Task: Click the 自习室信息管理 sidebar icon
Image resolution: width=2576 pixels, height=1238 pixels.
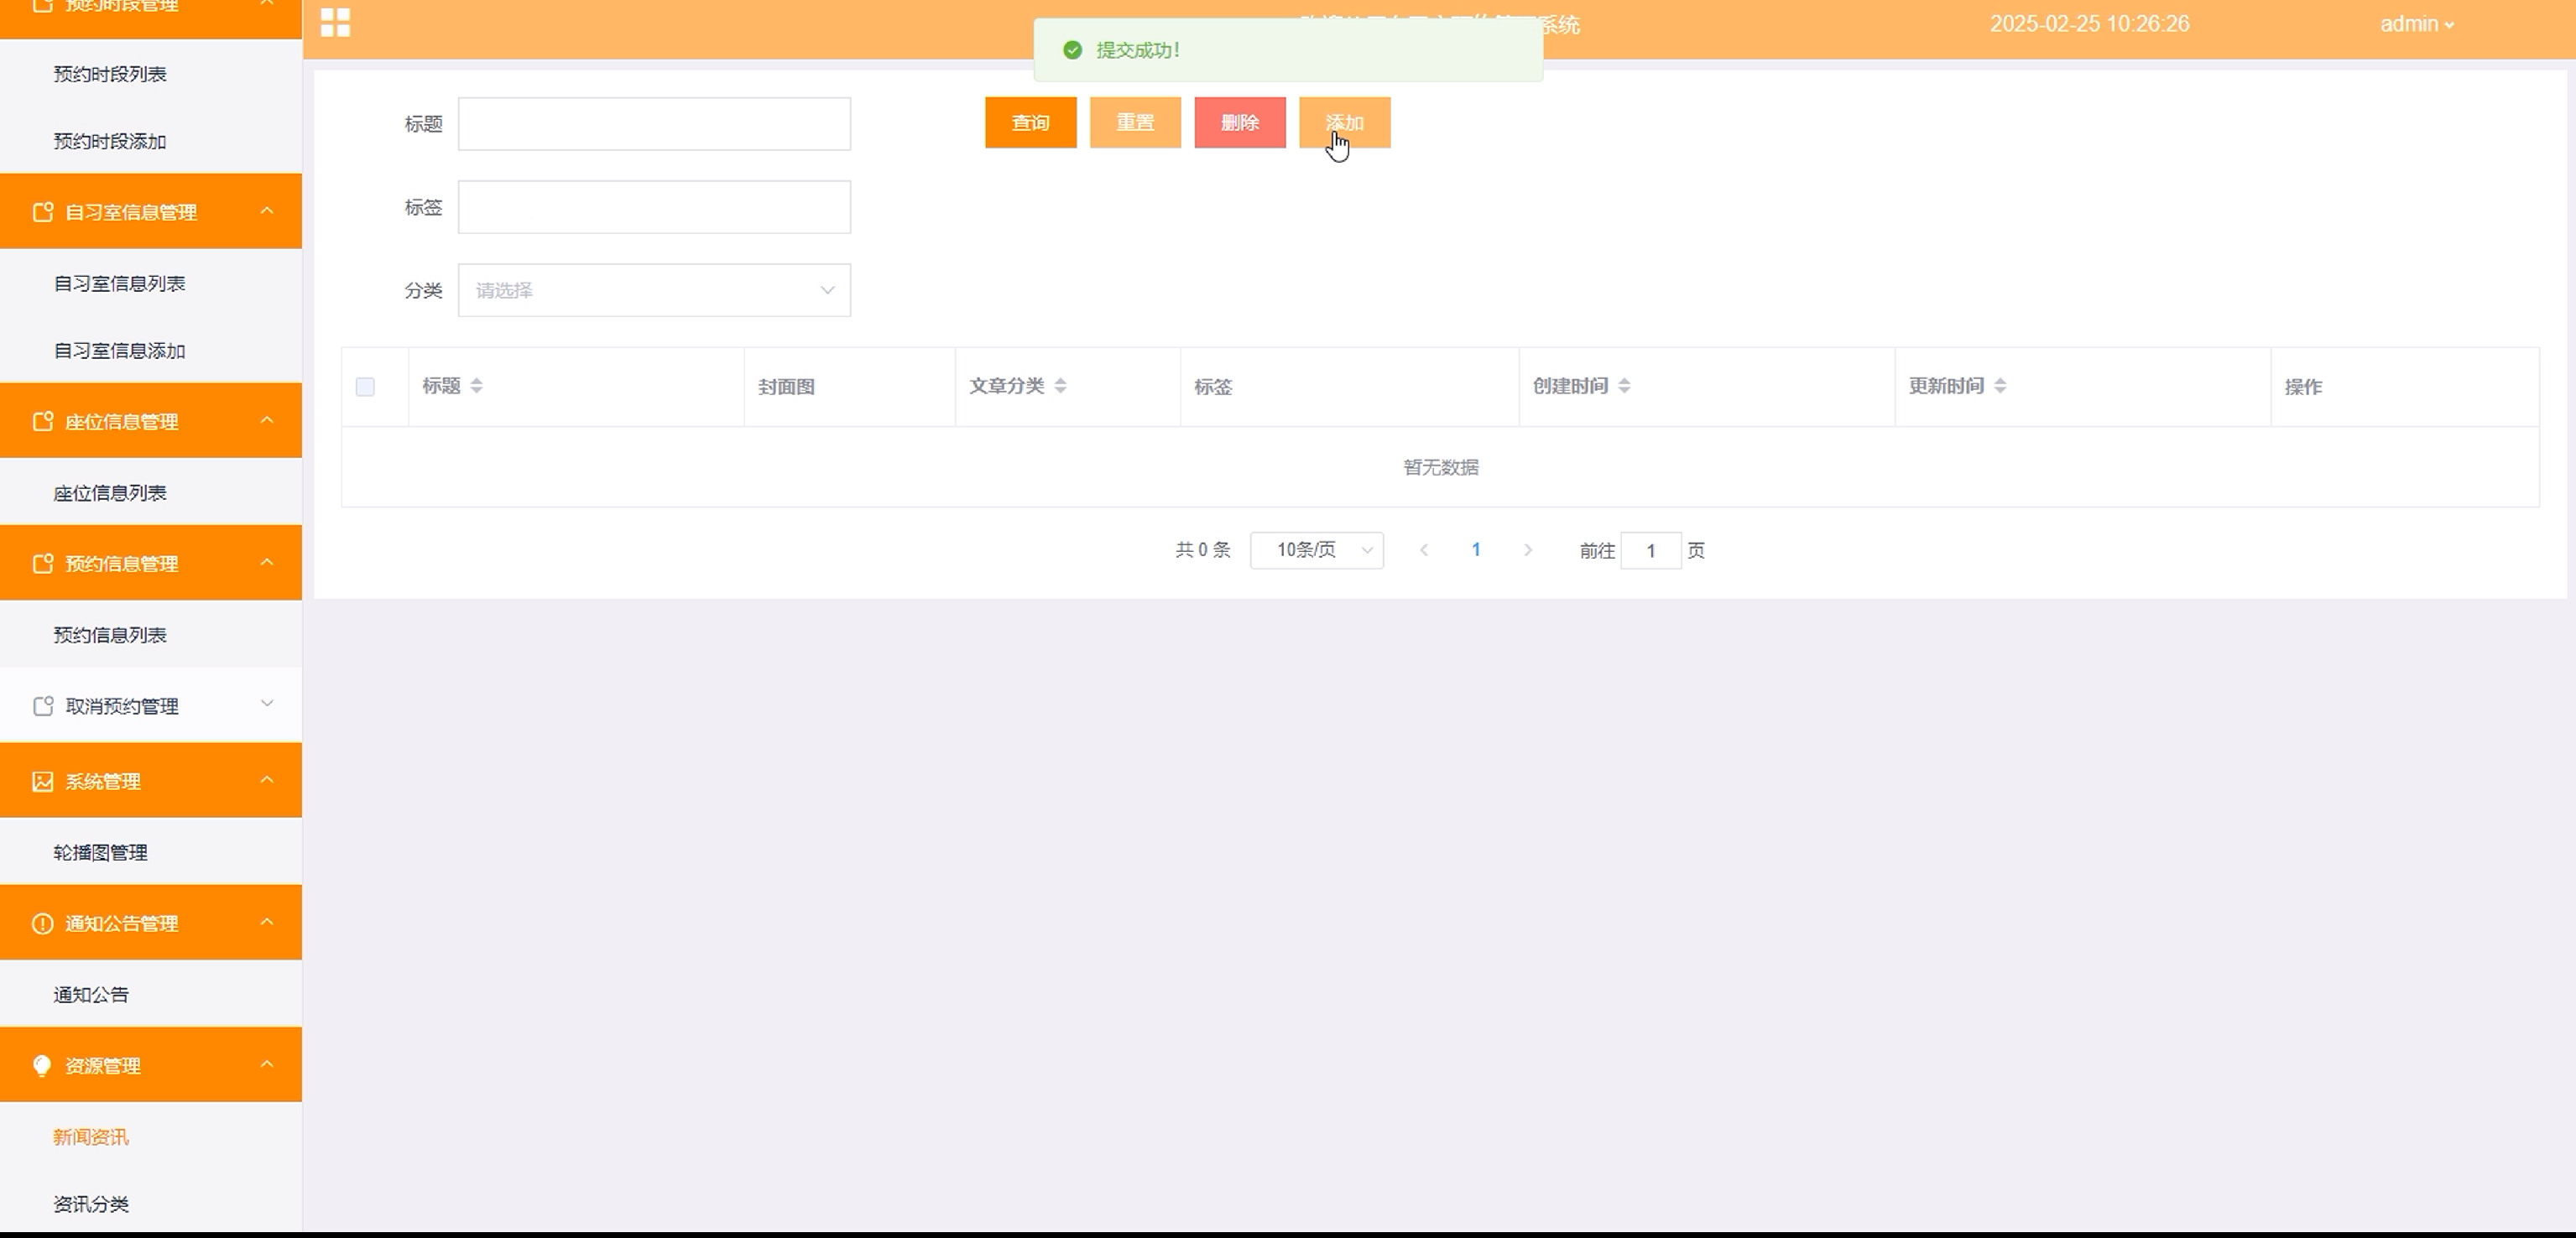Action: click(x=42, y=212)
